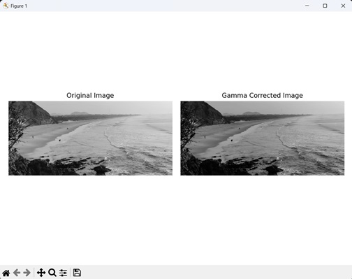
Task: Click the 'Original Image' title text
Action: [x=90, y=95]
